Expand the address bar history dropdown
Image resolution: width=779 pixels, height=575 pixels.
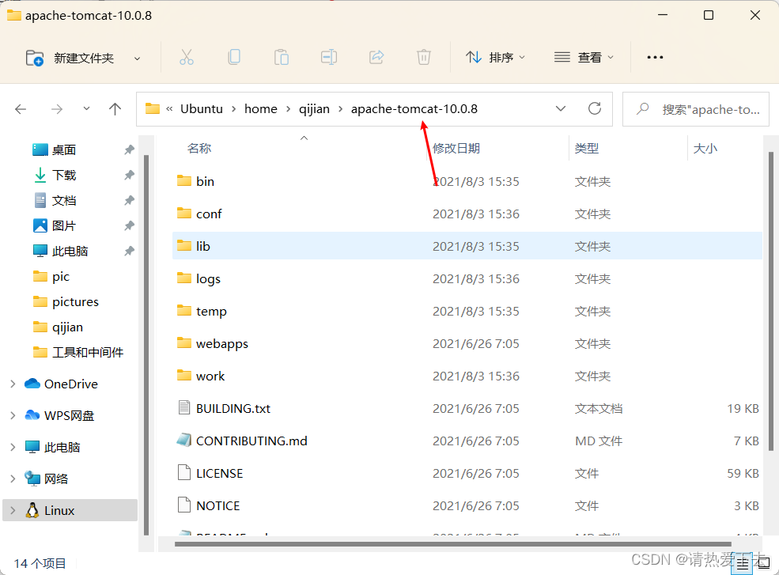coord(561,108)
